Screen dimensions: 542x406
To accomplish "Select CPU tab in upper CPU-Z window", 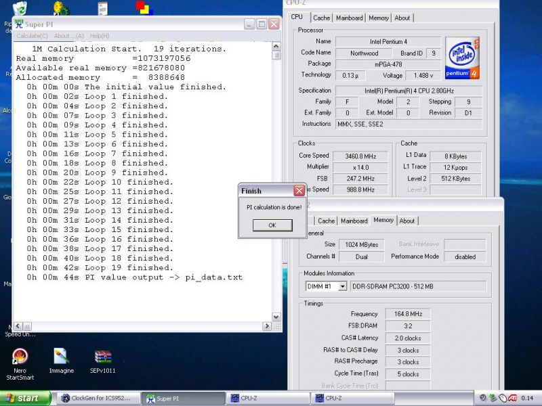I will (x=297, y=17).
